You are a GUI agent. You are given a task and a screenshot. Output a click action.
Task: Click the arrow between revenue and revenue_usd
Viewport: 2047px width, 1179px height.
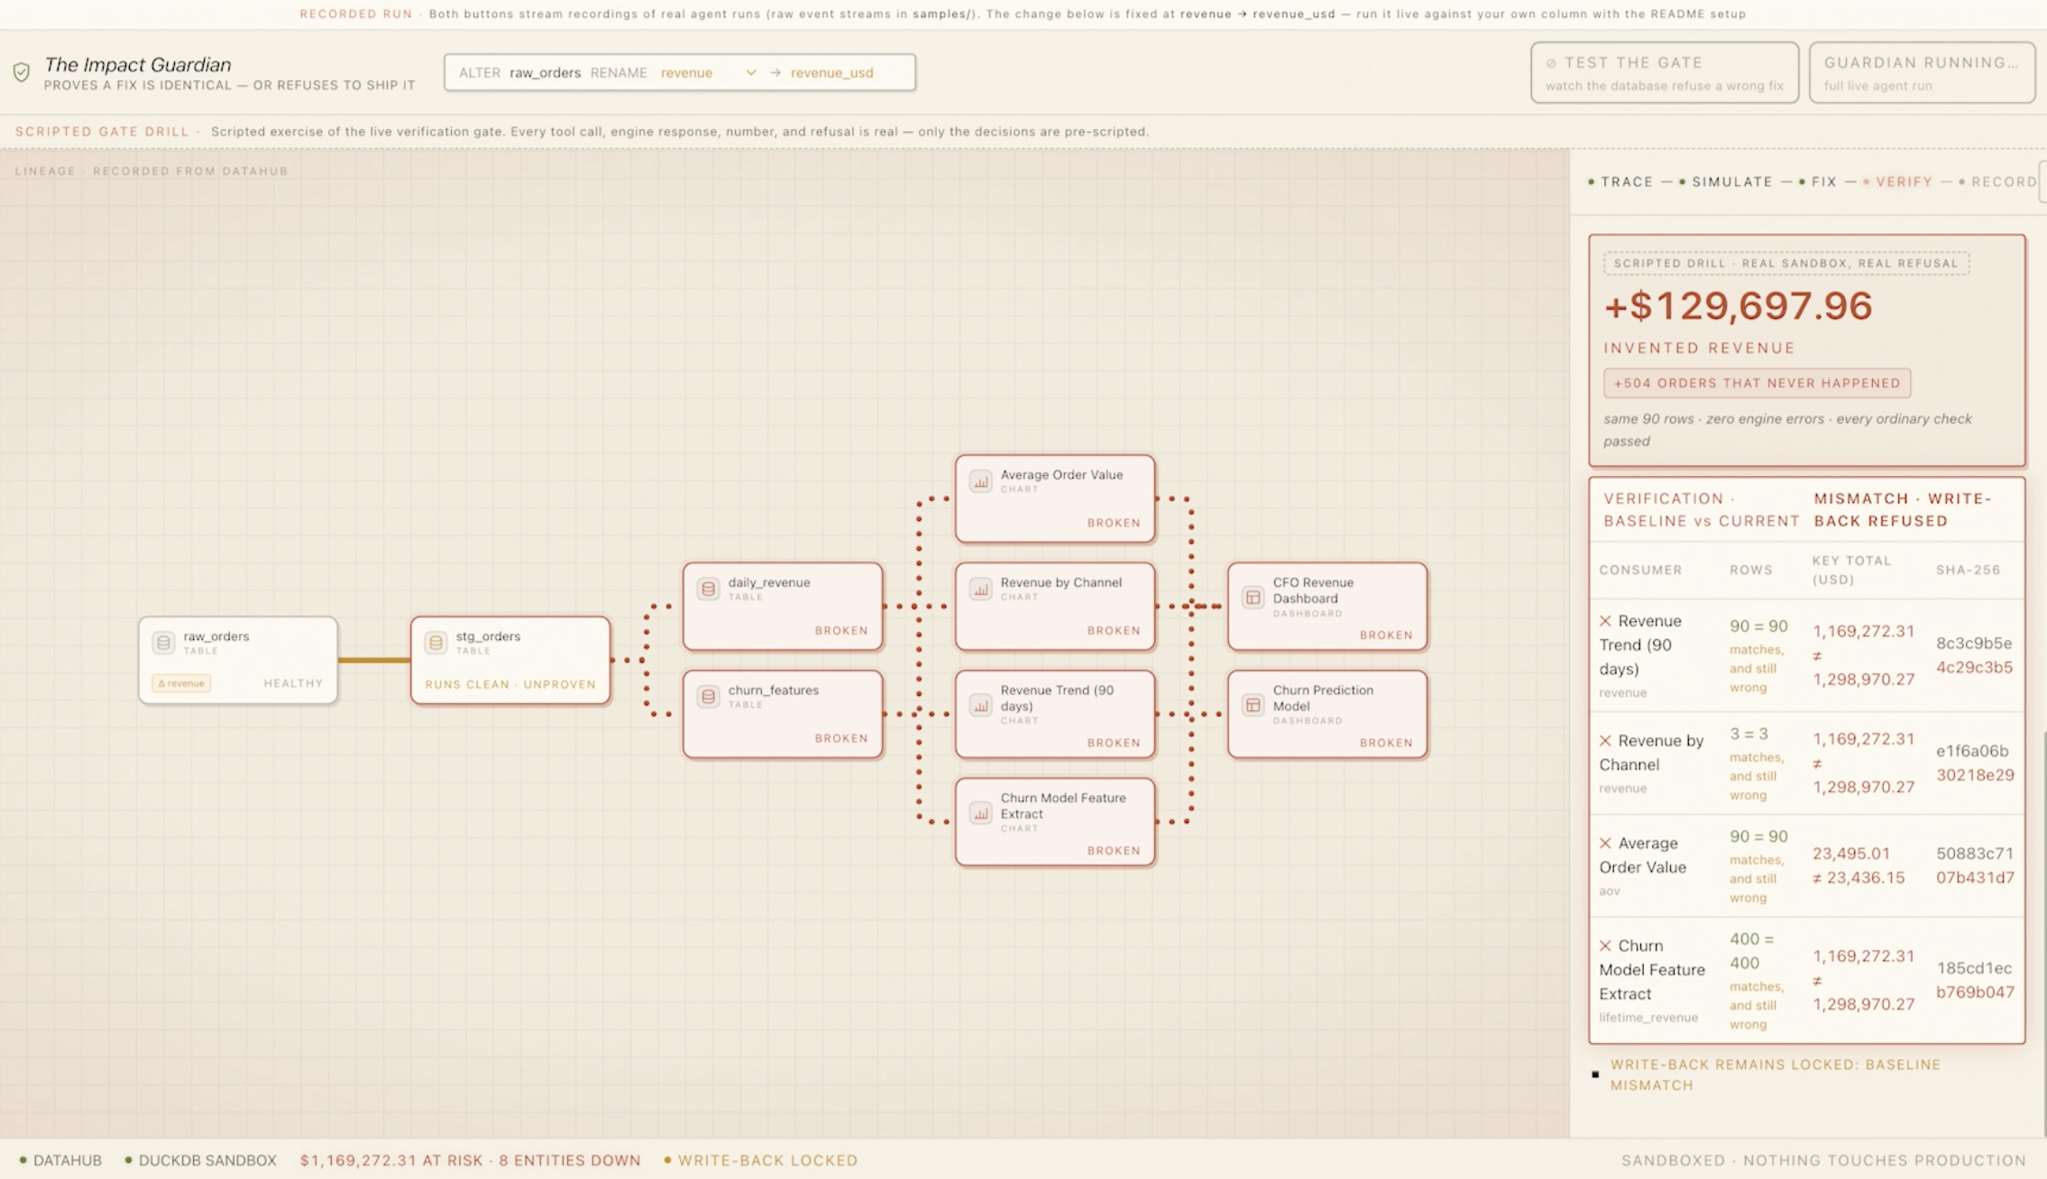(775, 72)
